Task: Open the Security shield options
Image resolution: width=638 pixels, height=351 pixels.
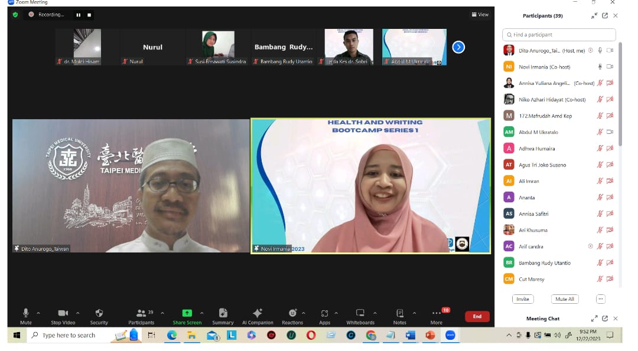Action: click(99, 313)
